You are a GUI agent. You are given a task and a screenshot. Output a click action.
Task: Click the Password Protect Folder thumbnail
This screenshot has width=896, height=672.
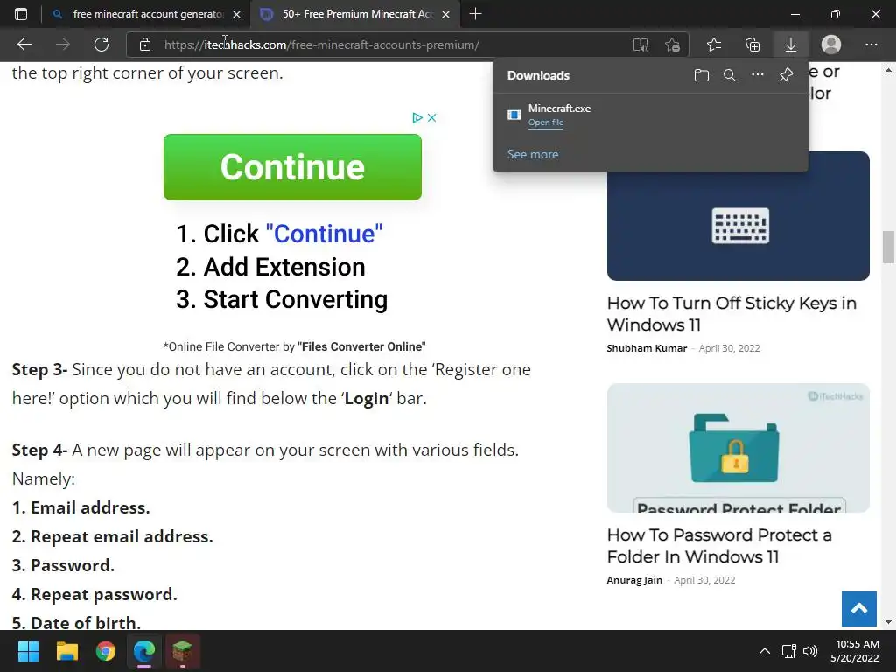point(738,448)
